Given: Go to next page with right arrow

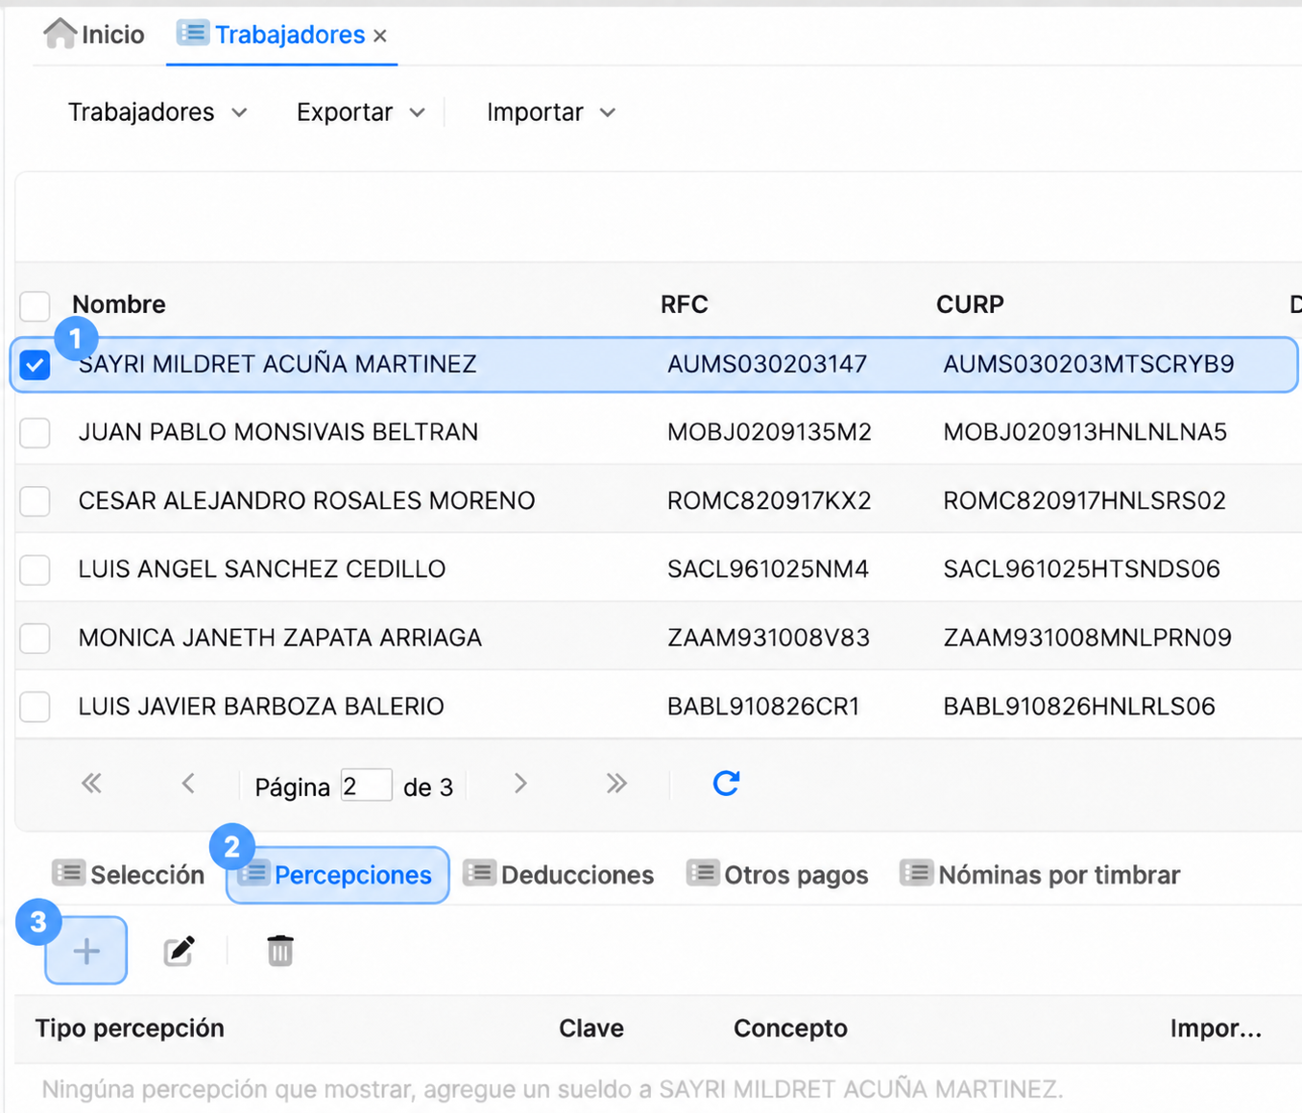Looking at the screenshot, I should (520, 784).
